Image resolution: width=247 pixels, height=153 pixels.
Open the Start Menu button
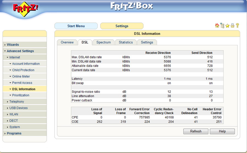click(76, 26)
